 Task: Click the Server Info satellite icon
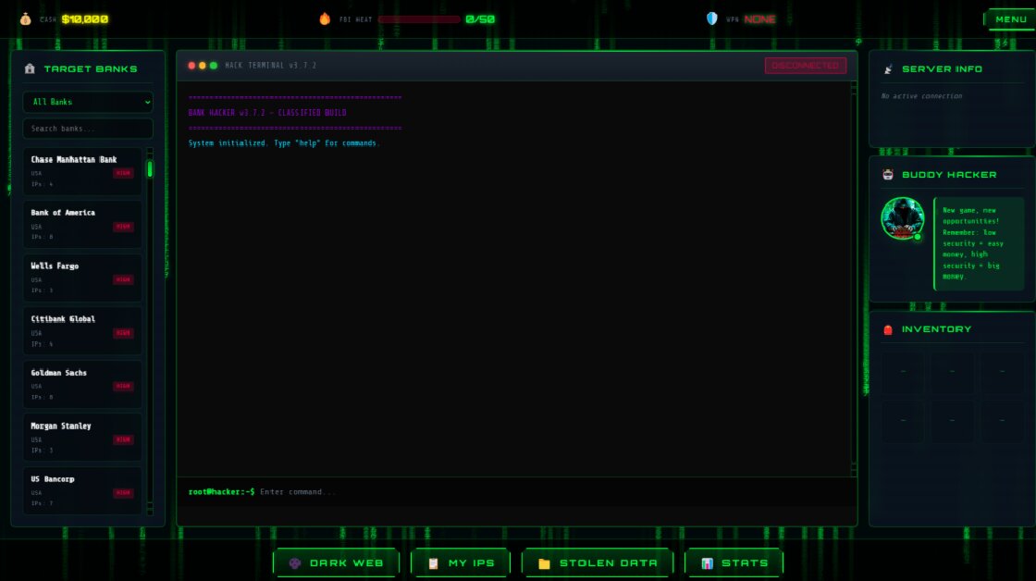(888, 68)
